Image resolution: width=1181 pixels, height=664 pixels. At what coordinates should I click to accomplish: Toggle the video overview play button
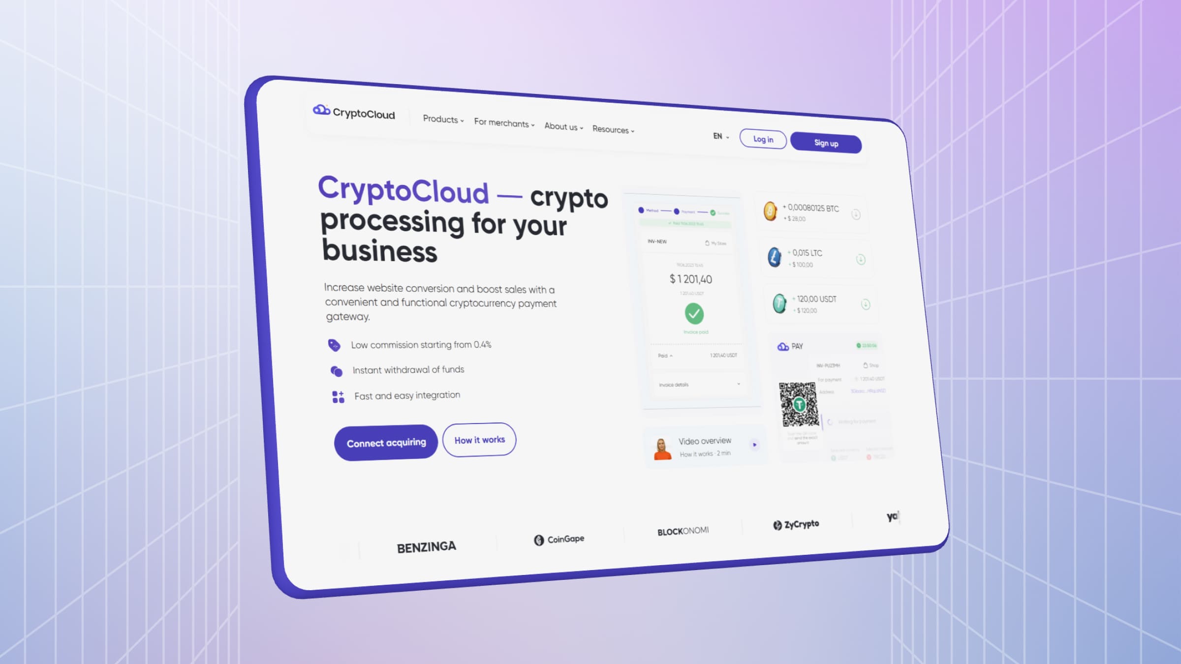pos(753,445)
